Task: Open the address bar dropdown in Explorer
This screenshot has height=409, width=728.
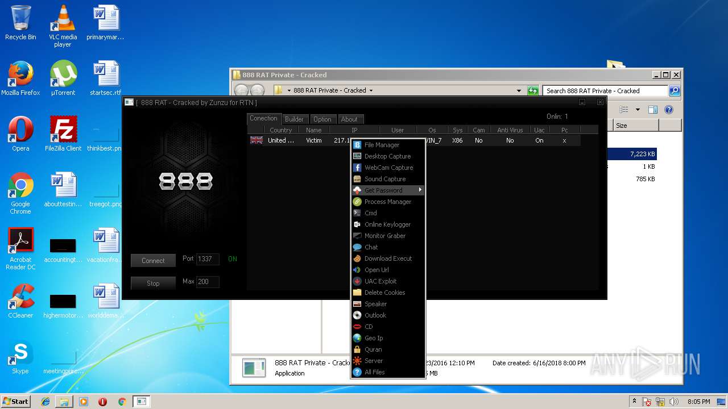Action: 519,90
